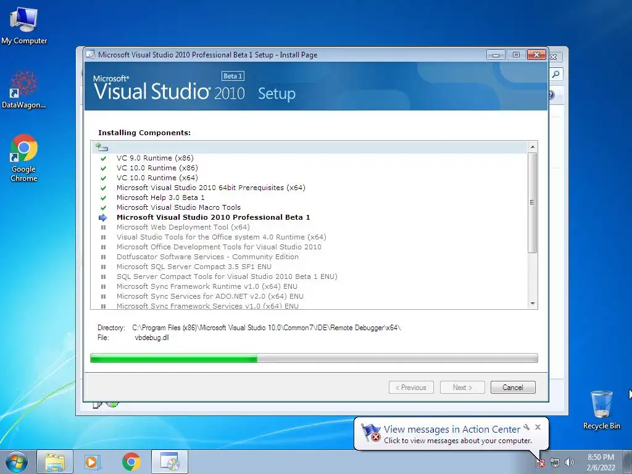Minimize the Visual Studio setup window
632x474 pixels.
click(x=496, y=55)
